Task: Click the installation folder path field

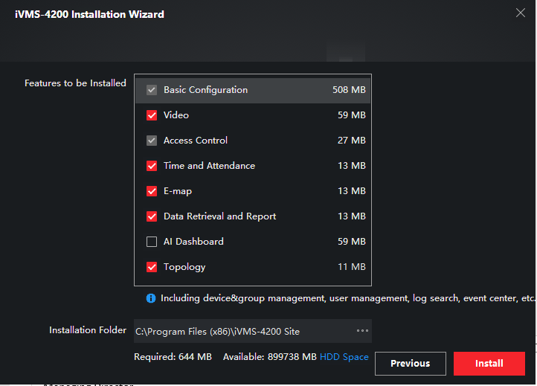Action: (238, 331)
